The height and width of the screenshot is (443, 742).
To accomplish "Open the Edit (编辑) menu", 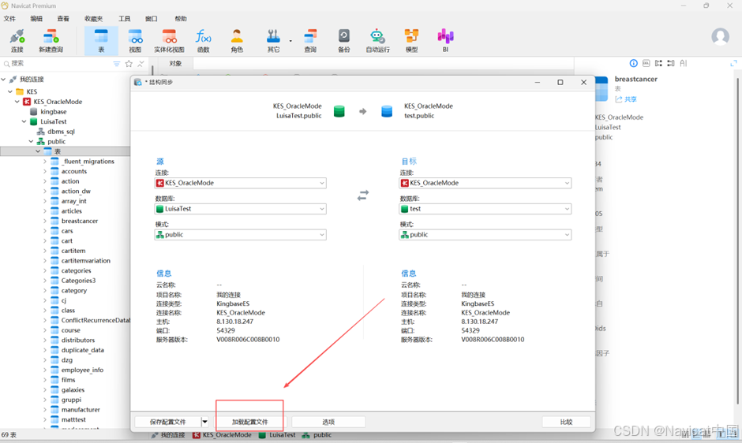I will [x=36, y=18].
